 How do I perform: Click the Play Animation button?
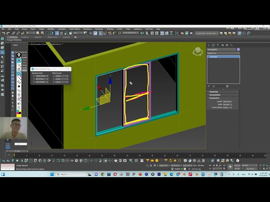217,165
